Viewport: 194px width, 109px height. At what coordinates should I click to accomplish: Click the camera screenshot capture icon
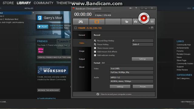(135, 22)
